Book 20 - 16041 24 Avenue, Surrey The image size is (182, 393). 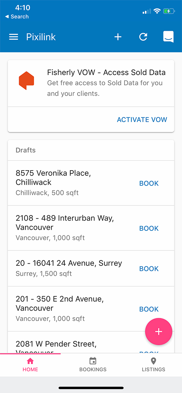pos(149,269)
